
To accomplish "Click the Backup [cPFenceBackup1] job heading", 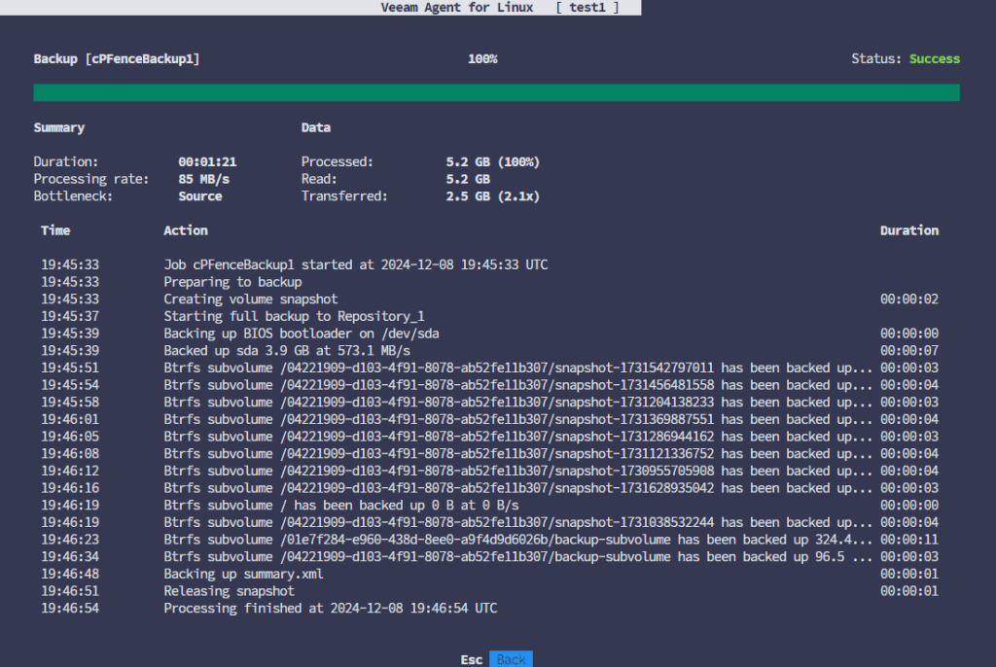I will pyautogui.click(x=117, y=59).
